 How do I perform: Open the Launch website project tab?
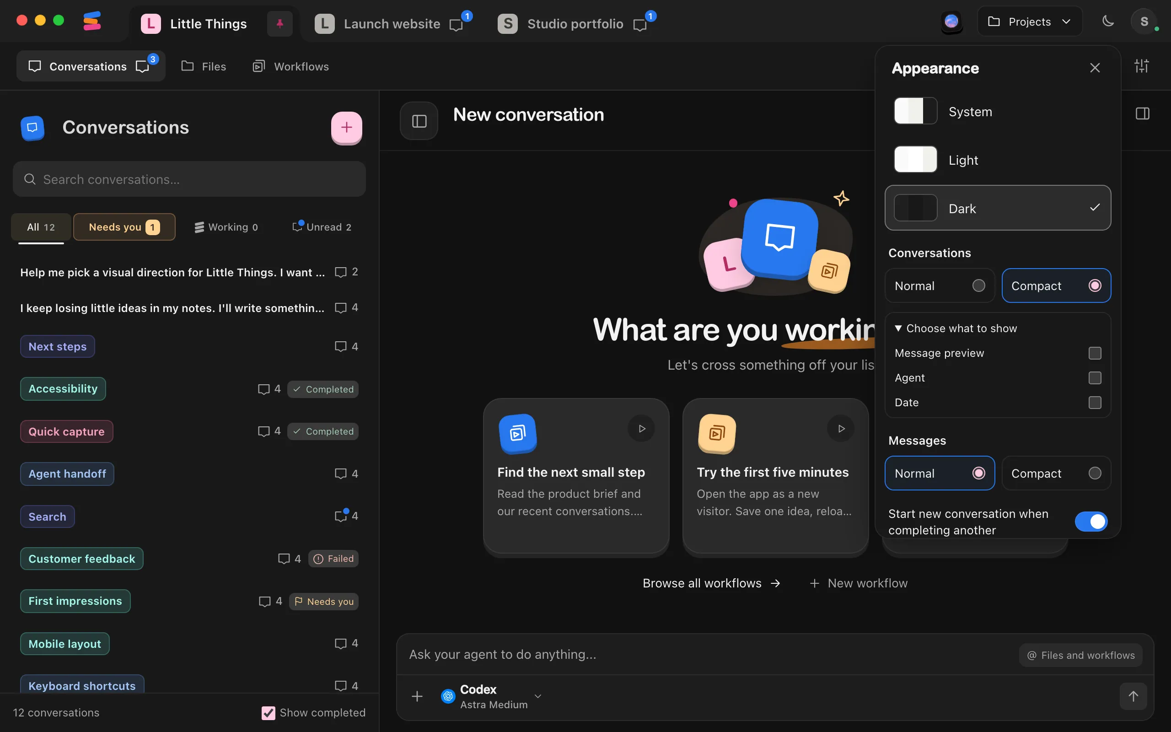point(393,24)
